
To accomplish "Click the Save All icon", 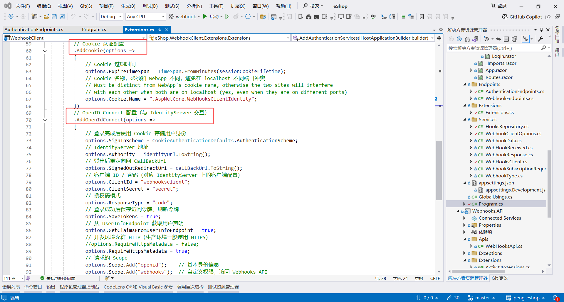I will [x=62, y=17].
